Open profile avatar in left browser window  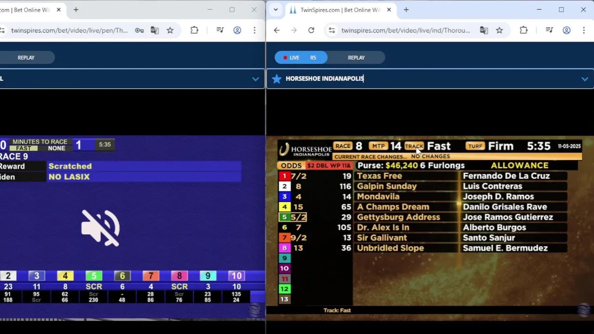(x=237, y=30)
